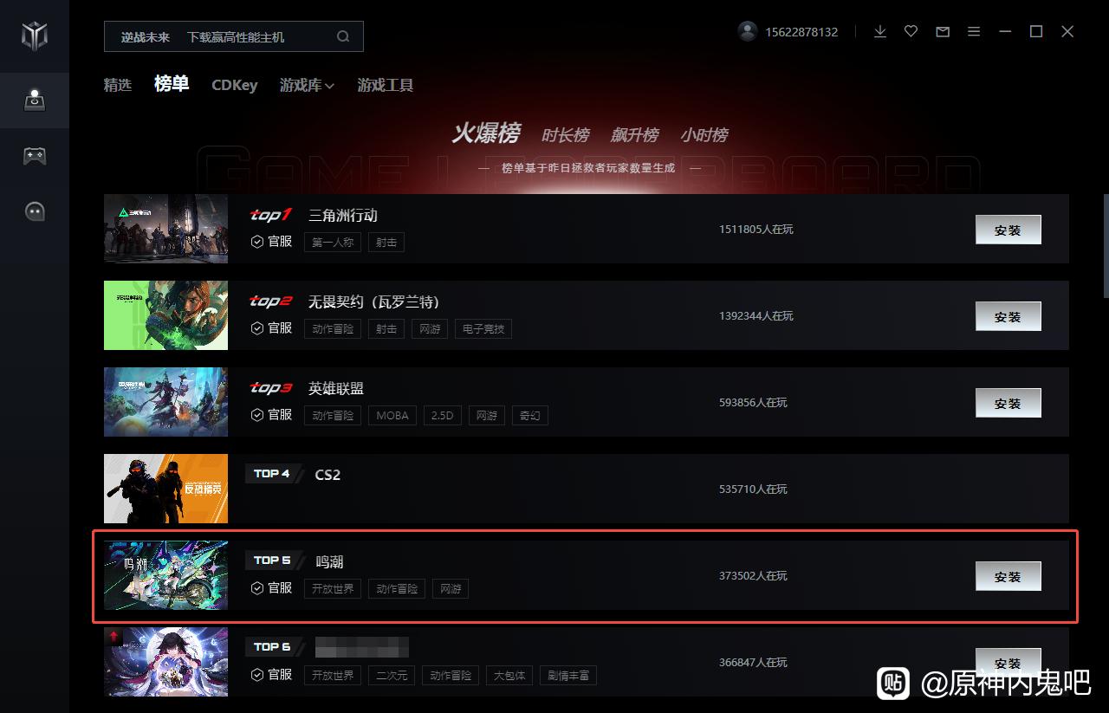Open favorites heart icon in title bar
The image size is (1109, 713).
pos(911,31)
